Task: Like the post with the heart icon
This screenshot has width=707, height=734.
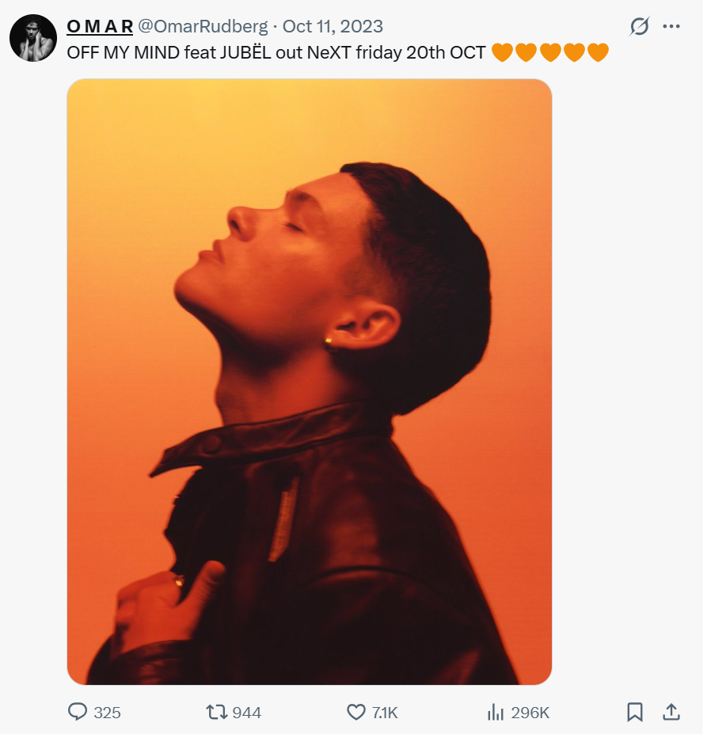Action: [x=356, y=713]
